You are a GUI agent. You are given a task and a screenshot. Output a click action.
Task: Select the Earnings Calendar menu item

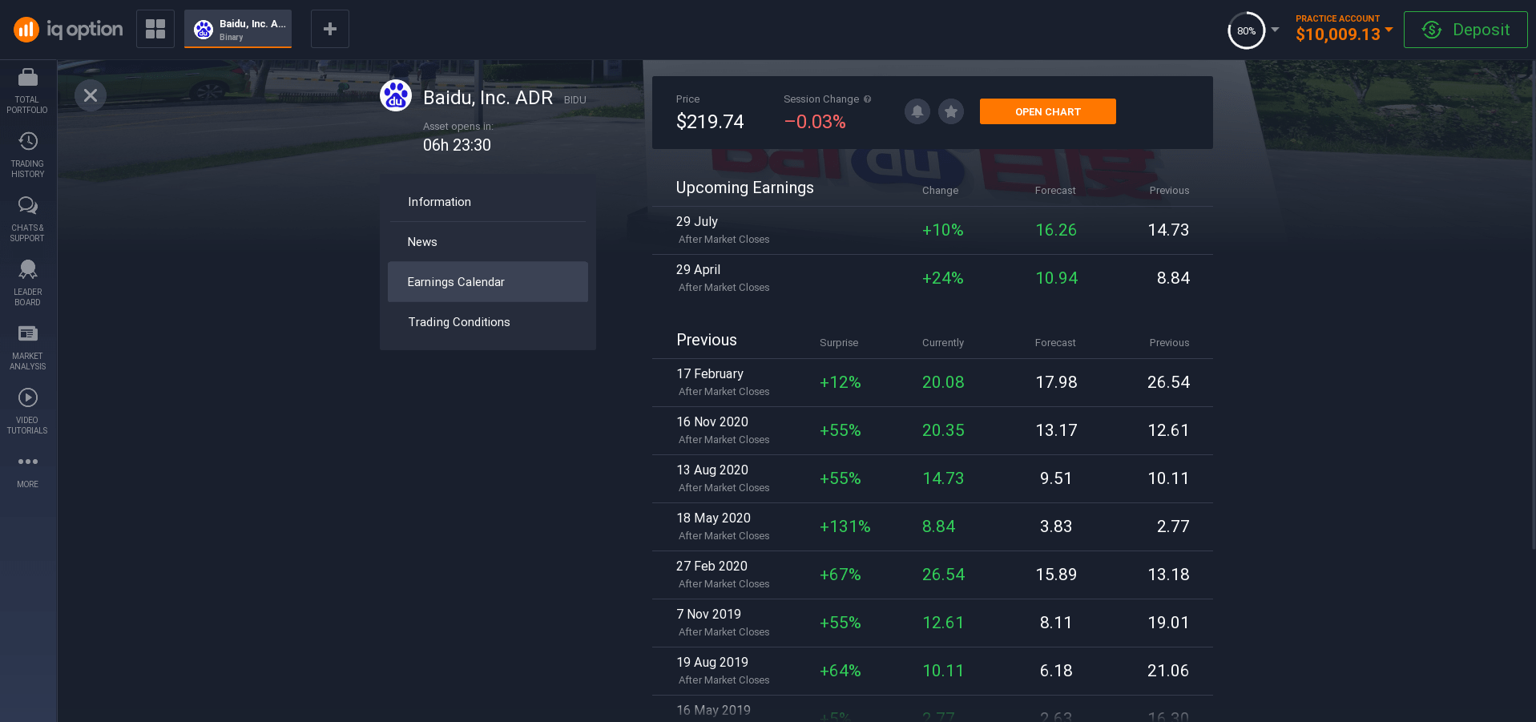pyautogui.click(x=488, y=282)
